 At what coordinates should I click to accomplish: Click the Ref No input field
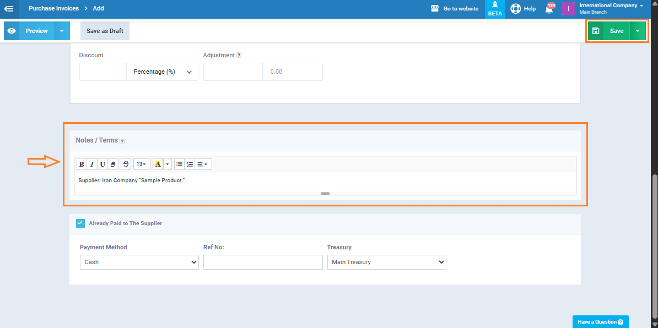tap(263, 263)
